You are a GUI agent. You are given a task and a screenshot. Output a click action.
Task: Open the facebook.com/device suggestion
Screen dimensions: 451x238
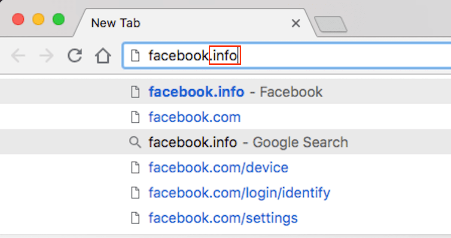[x=218, y=168]
